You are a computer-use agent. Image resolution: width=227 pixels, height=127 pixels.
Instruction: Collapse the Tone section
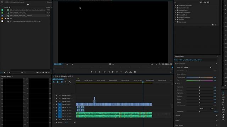pyautogui.click(x=176, y=84)
